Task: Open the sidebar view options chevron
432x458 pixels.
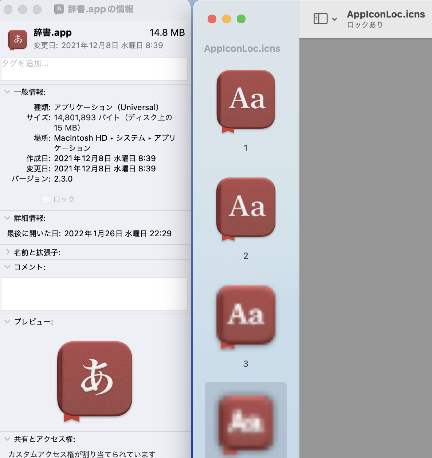Action: pyautogui.click(x=334, y=19)
